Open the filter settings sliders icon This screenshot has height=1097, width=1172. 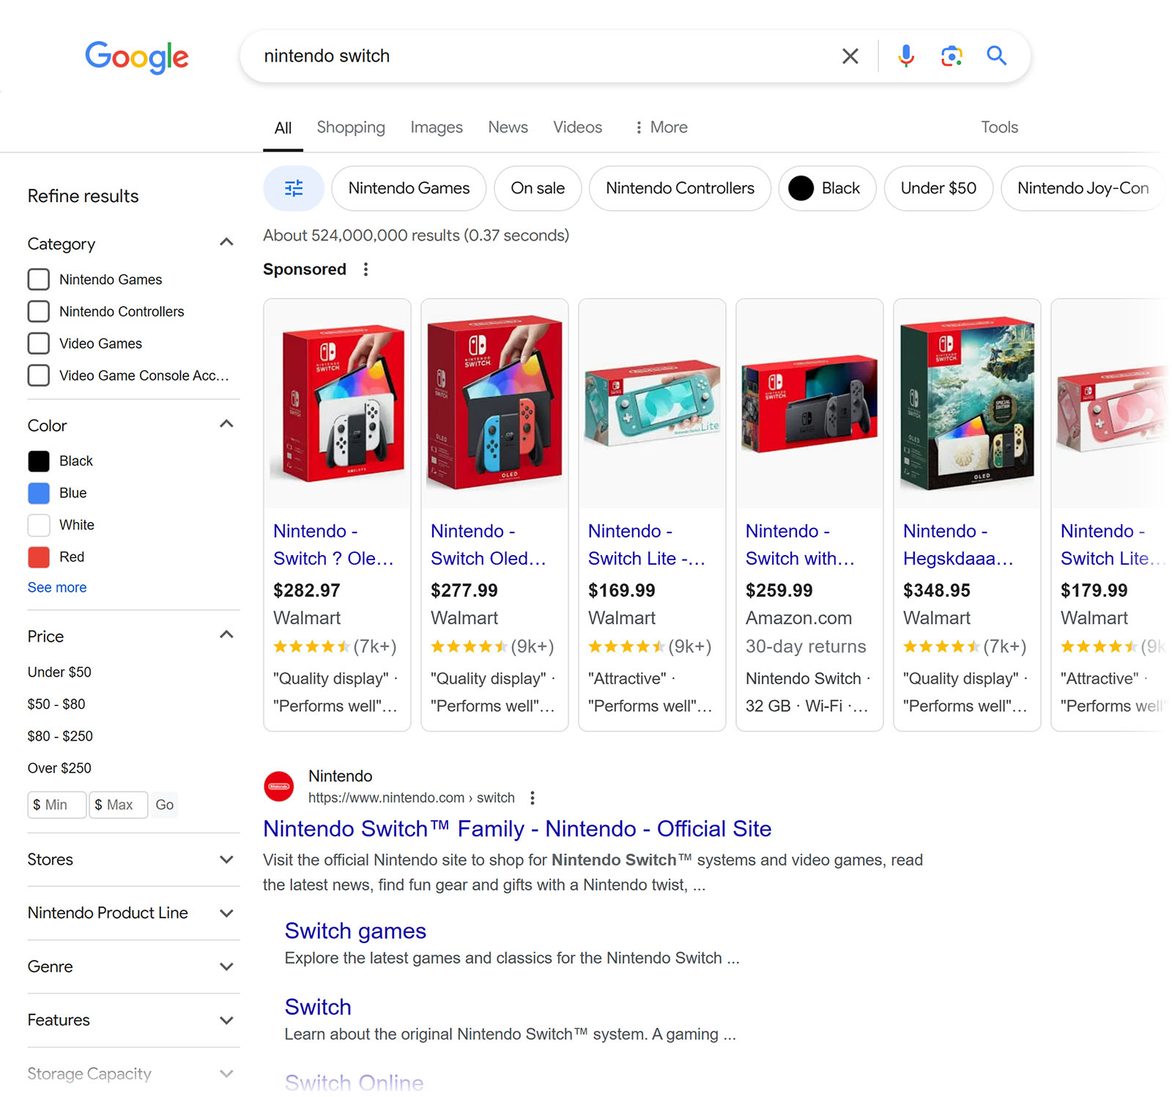pos(293,188)
